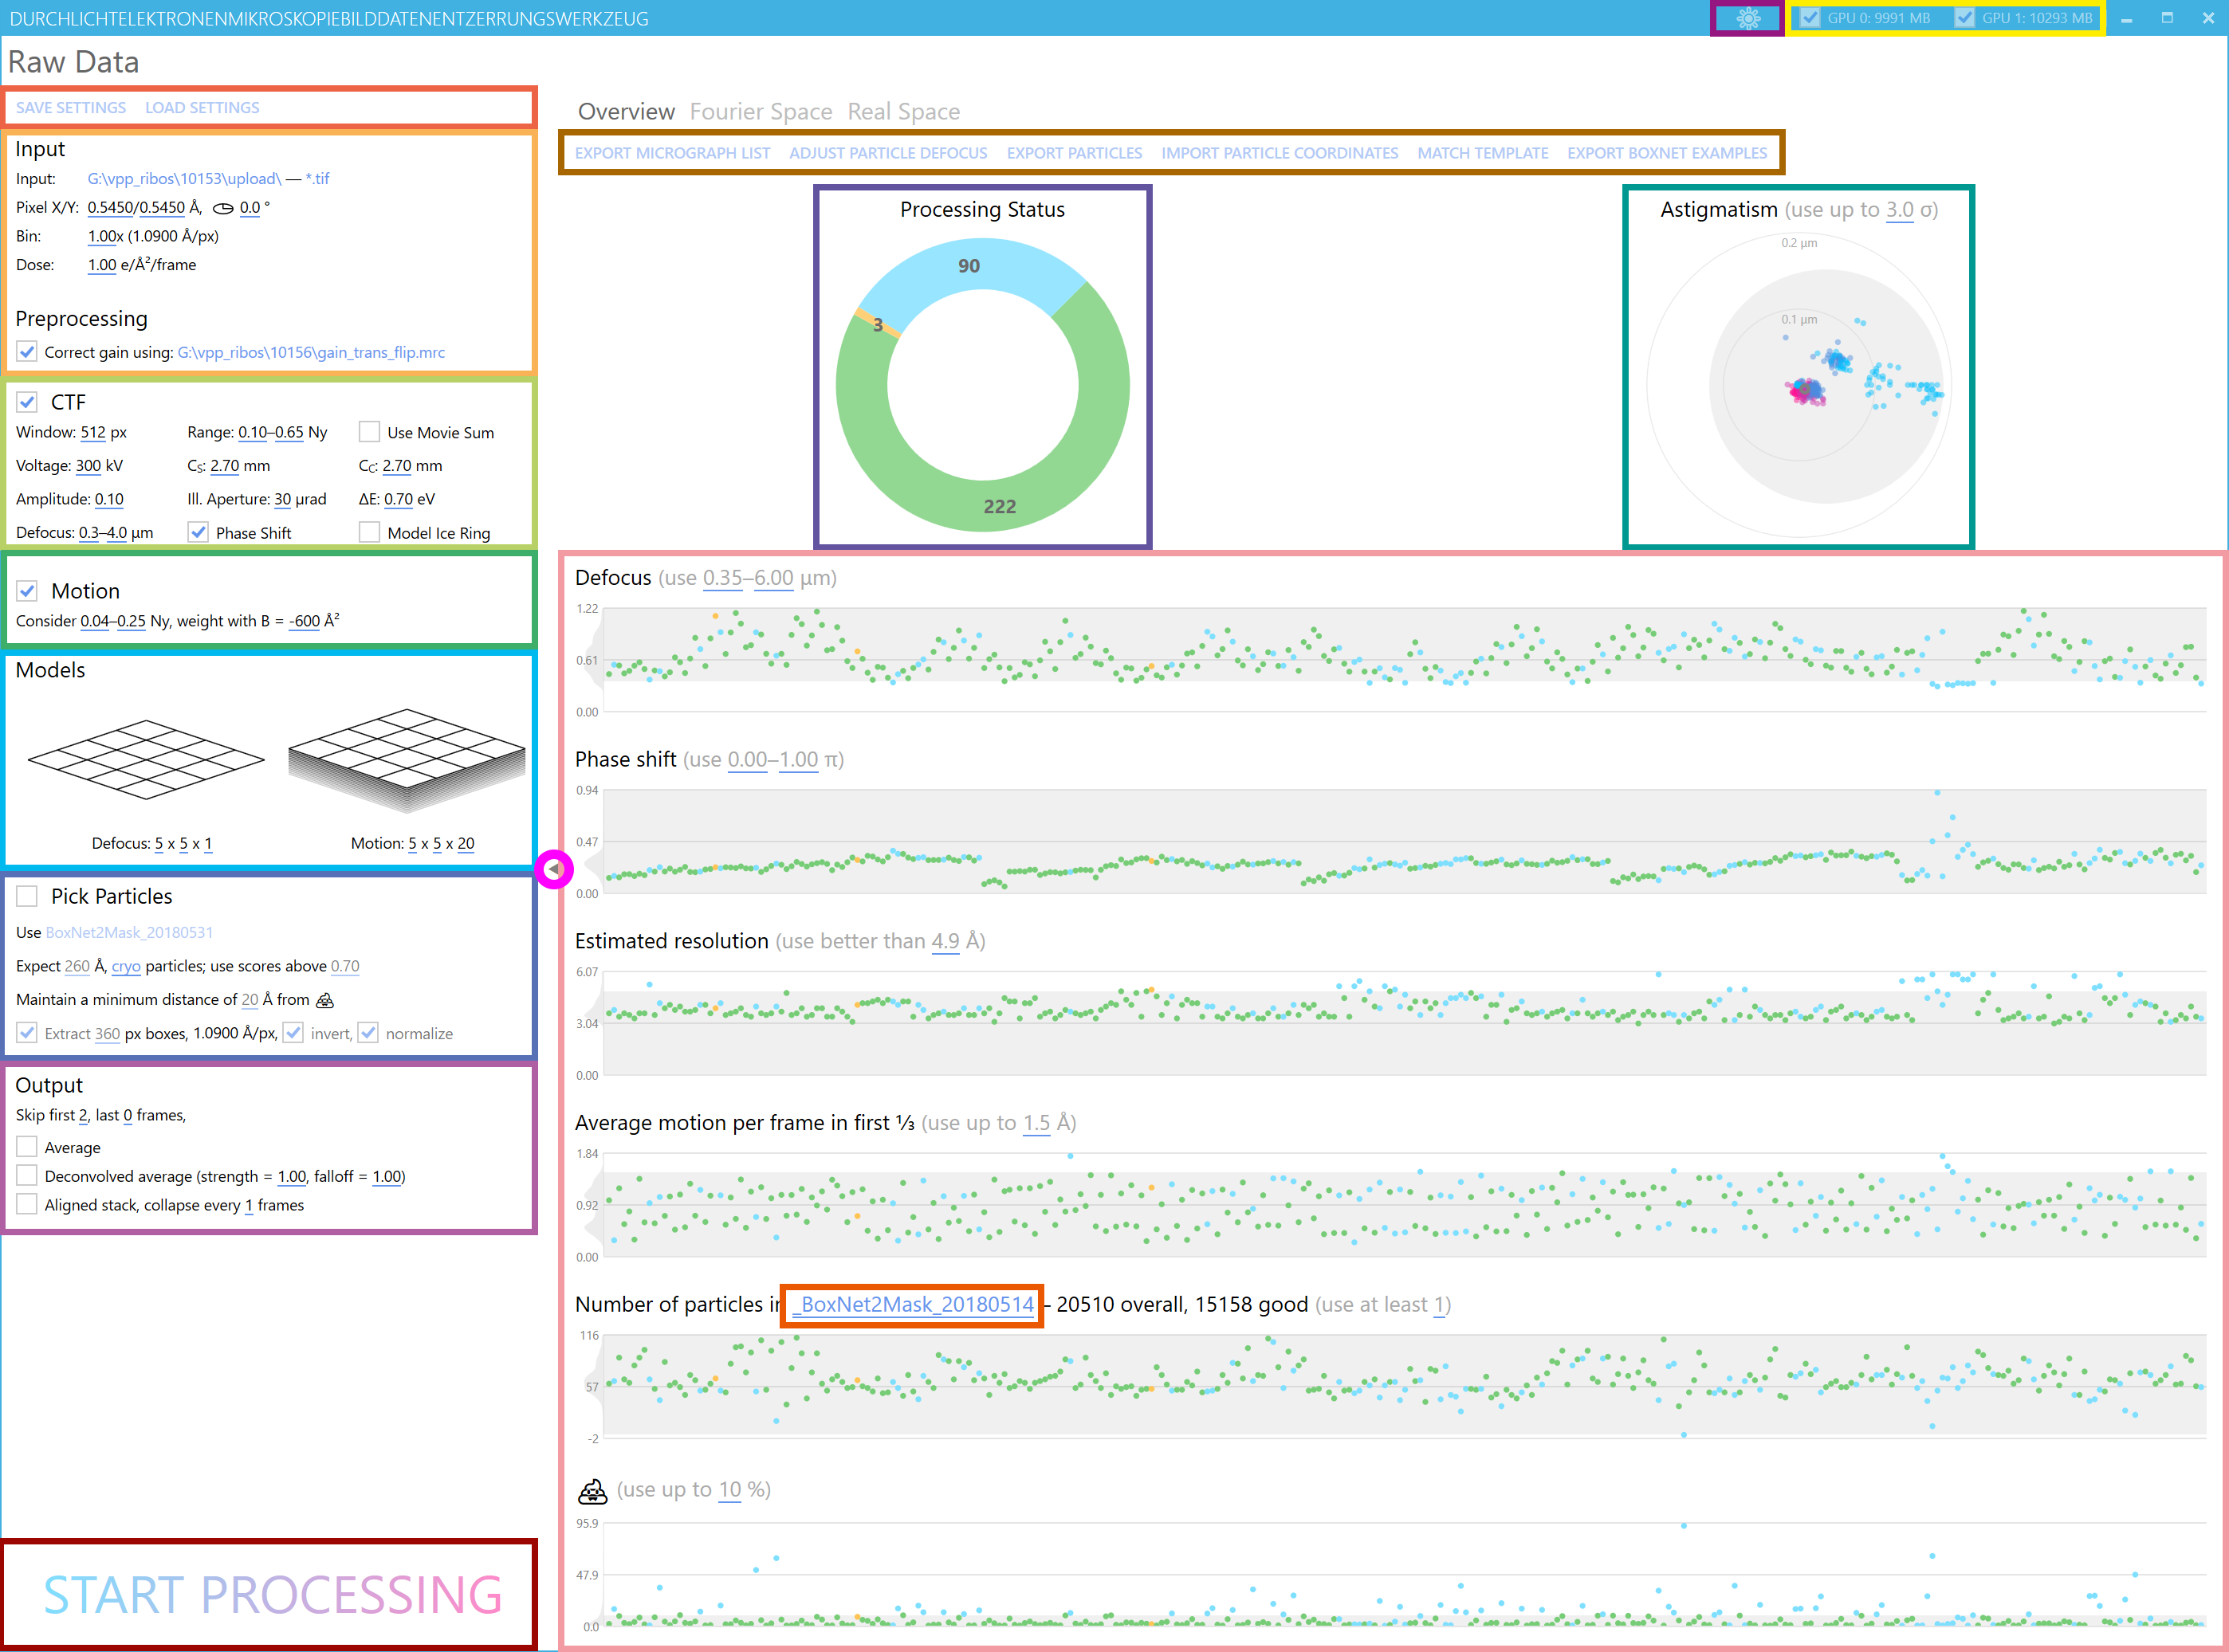
Task: Click the Motion model grid icon
Action: pos(407,760)
